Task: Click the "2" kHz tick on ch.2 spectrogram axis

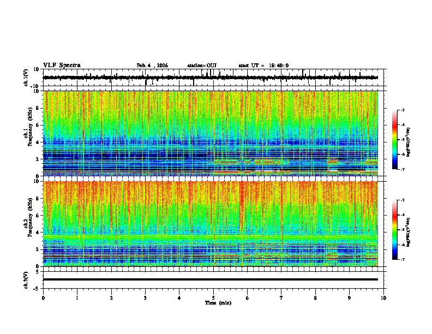Action: tap(38, 249)
